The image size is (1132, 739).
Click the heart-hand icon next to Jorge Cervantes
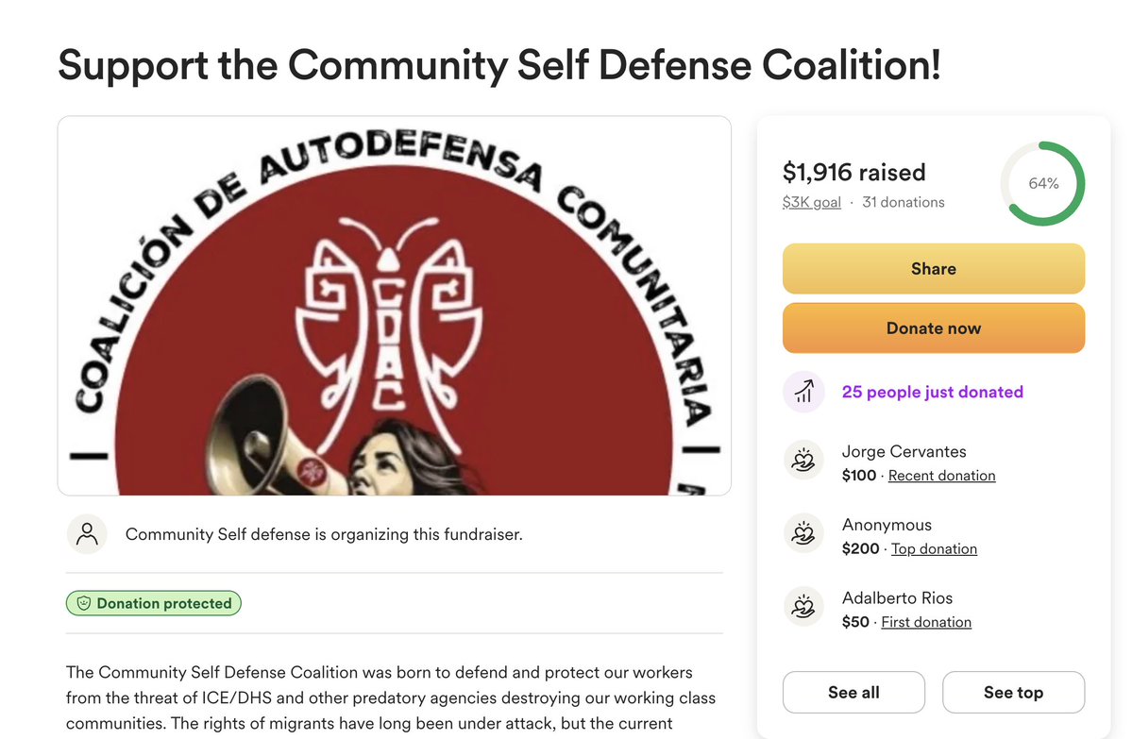pyautogui.click(x=803, y=462)
